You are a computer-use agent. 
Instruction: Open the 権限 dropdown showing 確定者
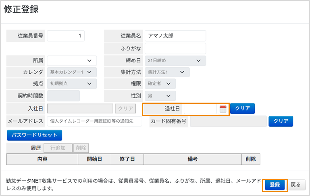[160, 83]
